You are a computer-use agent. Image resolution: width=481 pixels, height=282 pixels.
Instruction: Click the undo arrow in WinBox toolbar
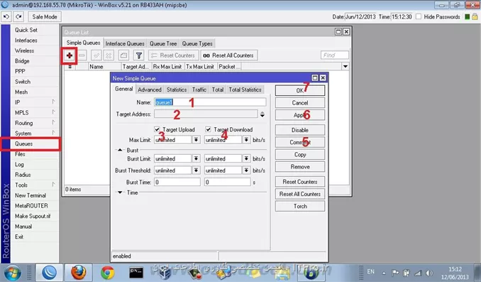[6, 16]
